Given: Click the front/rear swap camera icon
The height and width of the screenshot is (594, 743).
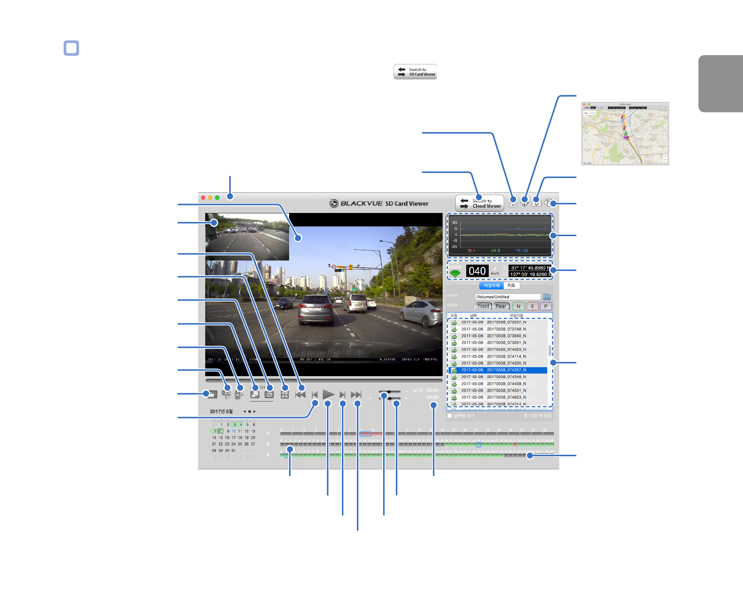Looking at the screenshot, I should (x=269, y=395).
